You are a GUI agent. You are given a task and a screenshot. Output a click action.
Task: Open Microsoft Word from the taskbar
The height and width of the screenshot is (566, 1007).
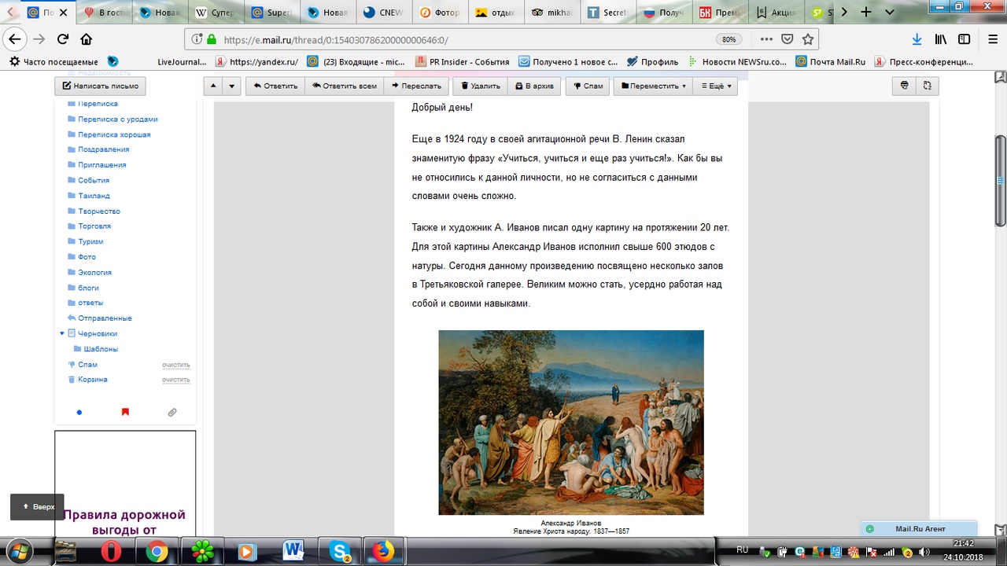294,552
